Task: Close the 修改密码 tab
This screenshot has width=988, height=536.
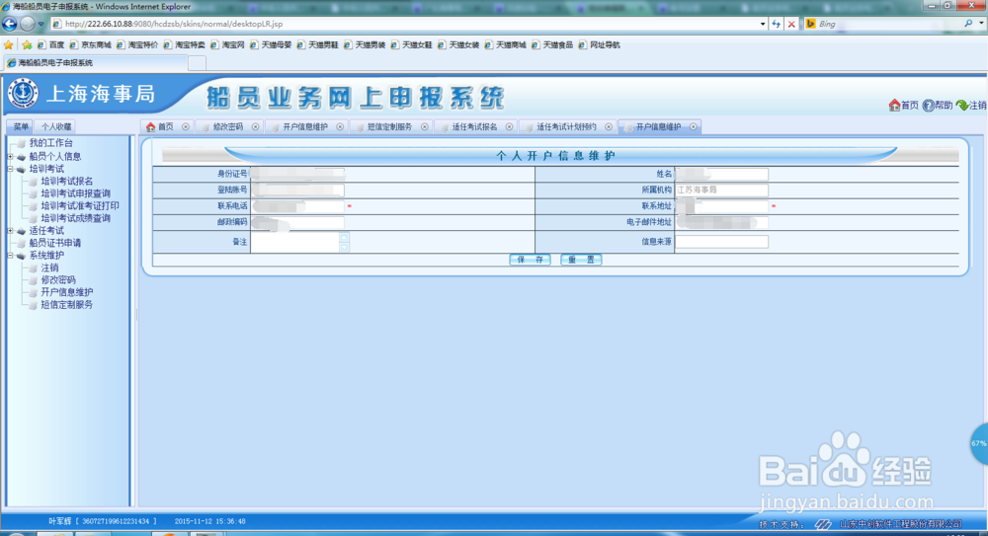Action: point(255,126)
